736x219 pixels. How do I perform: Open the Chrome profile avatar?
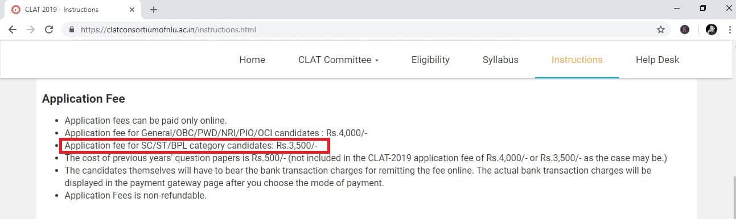tap(711, 30)
